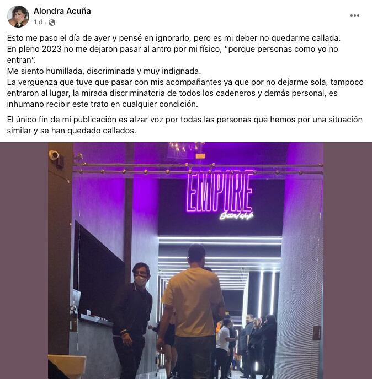This screenshot has width=372, height=379.
Task: Click the Alondra Acuña name link
Action: coord(62,11)
